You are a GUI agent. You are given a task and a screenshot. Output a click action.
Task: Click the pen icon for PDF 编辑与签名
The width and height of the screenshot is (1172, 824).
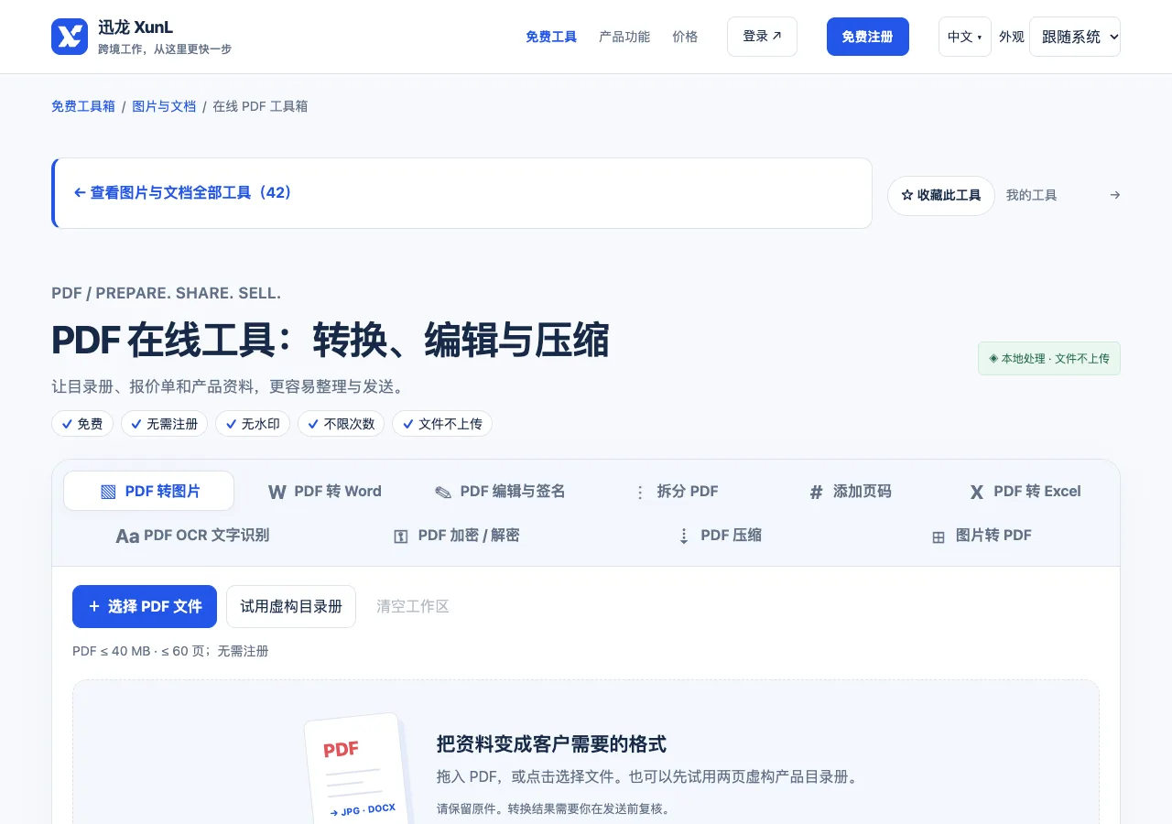[x=443, y=492]
